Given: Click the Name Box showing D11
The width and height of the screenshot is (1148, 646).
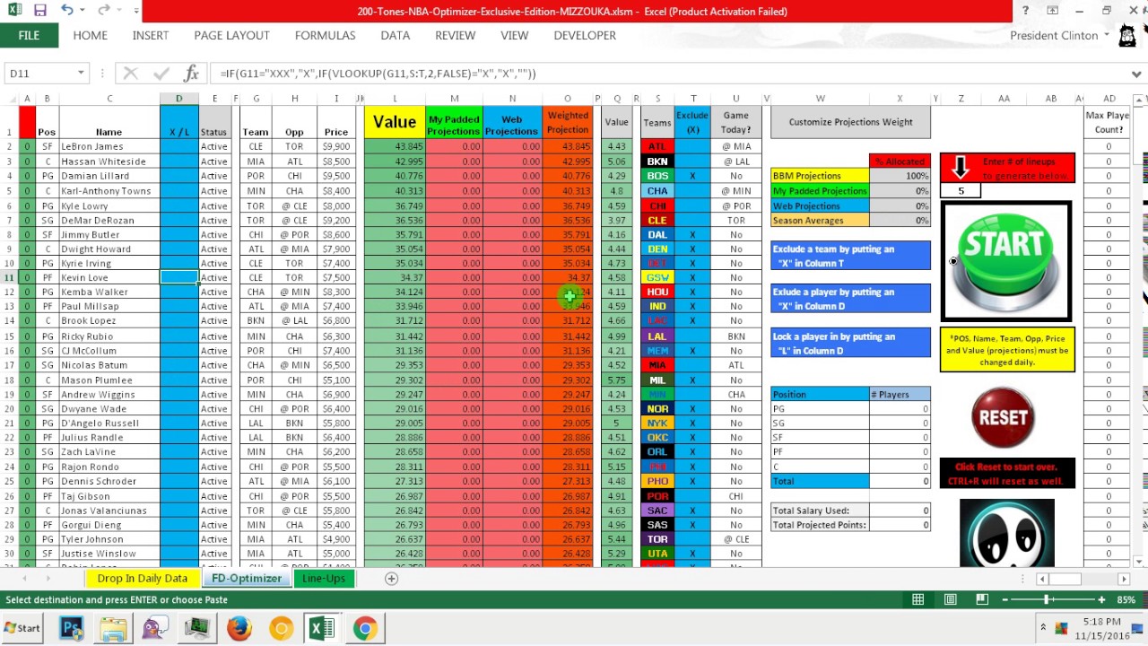Looking at the screenshot, I should tap(40, 74).
